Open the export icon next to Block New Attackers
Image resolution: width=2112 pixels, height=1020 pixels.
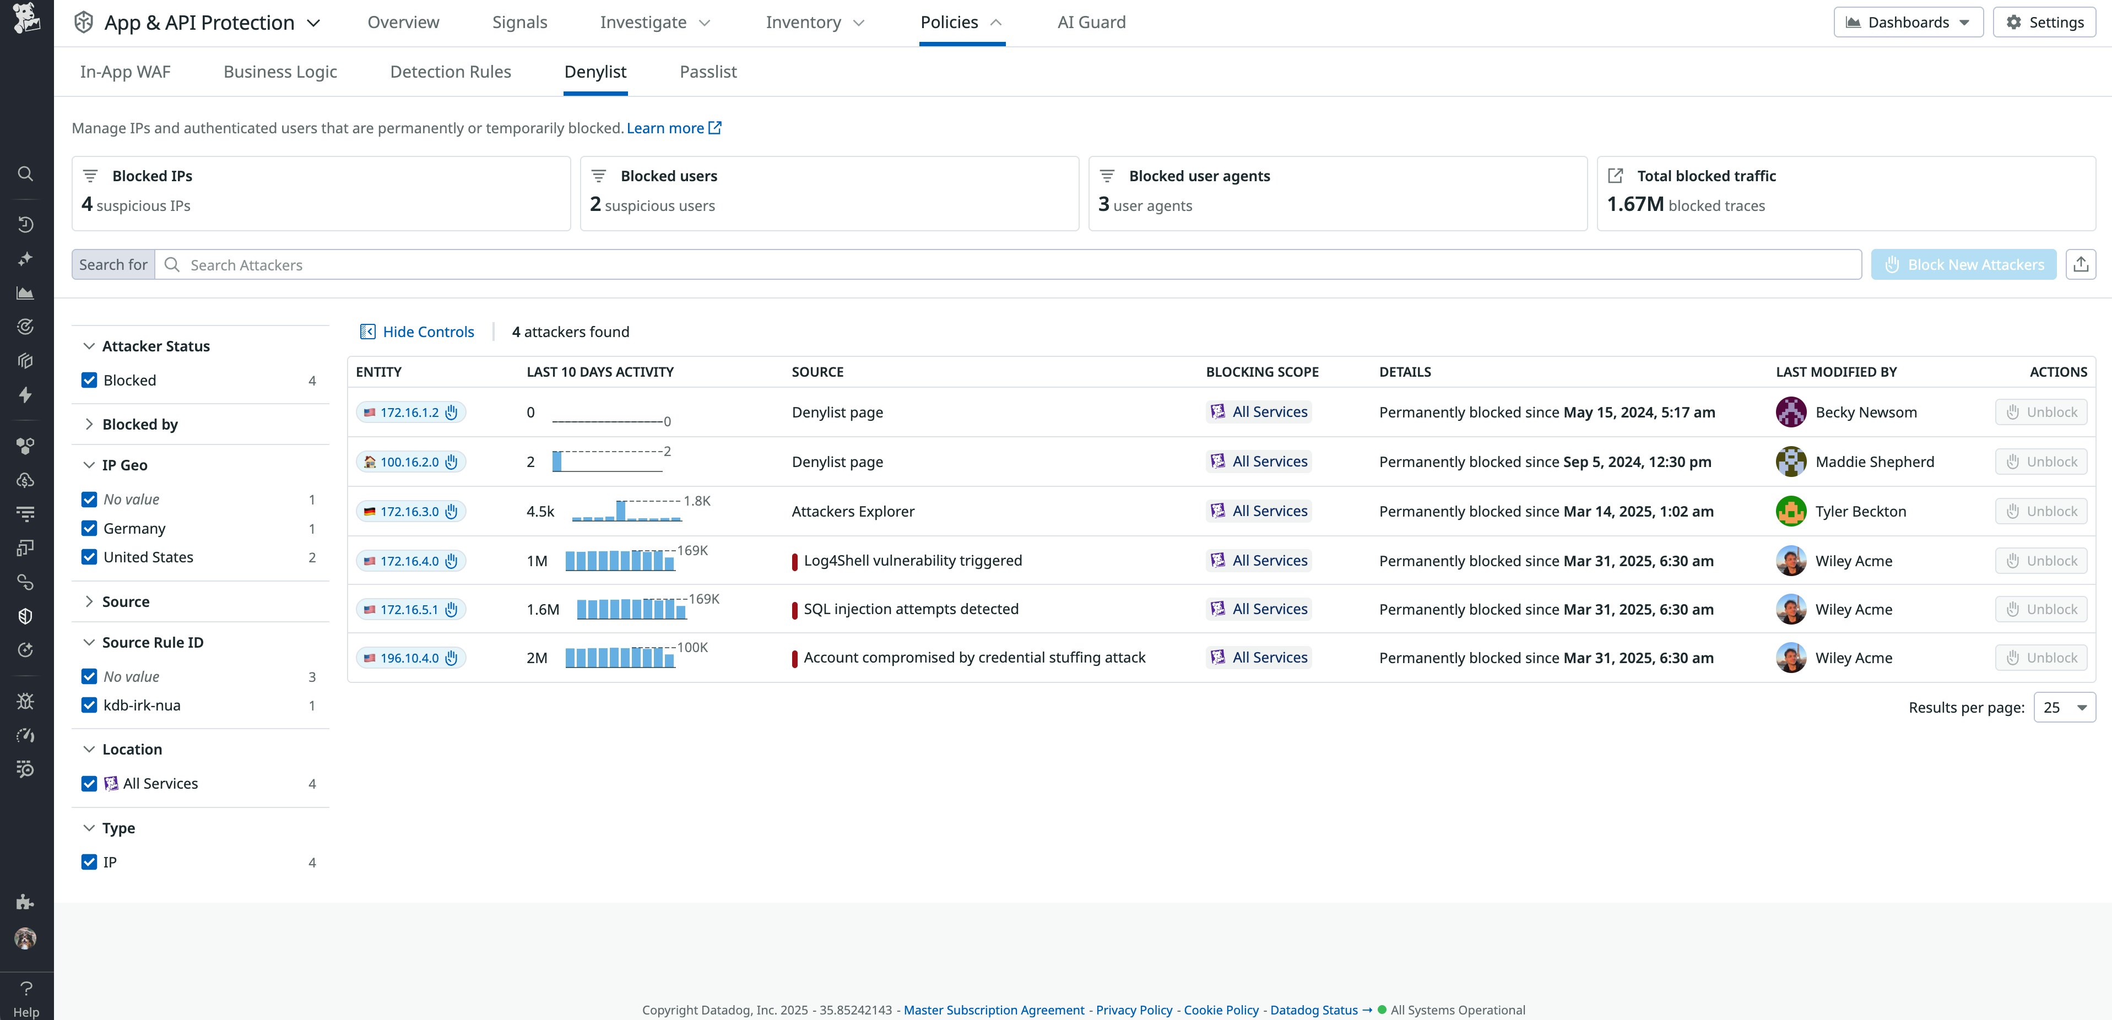[x=2082, y=264]
